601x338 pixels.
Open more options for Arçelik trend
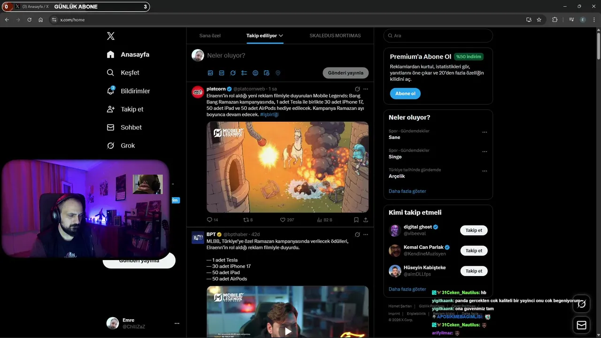(x=485, y=171)
